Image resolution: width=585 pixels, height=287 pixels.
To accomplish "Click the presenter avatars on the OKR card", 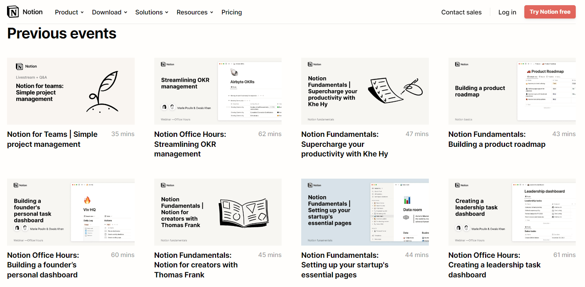I will pos(168,107).
